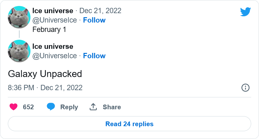Open the top @UniverseIce handle
The image size is (259, 139).
55,20
